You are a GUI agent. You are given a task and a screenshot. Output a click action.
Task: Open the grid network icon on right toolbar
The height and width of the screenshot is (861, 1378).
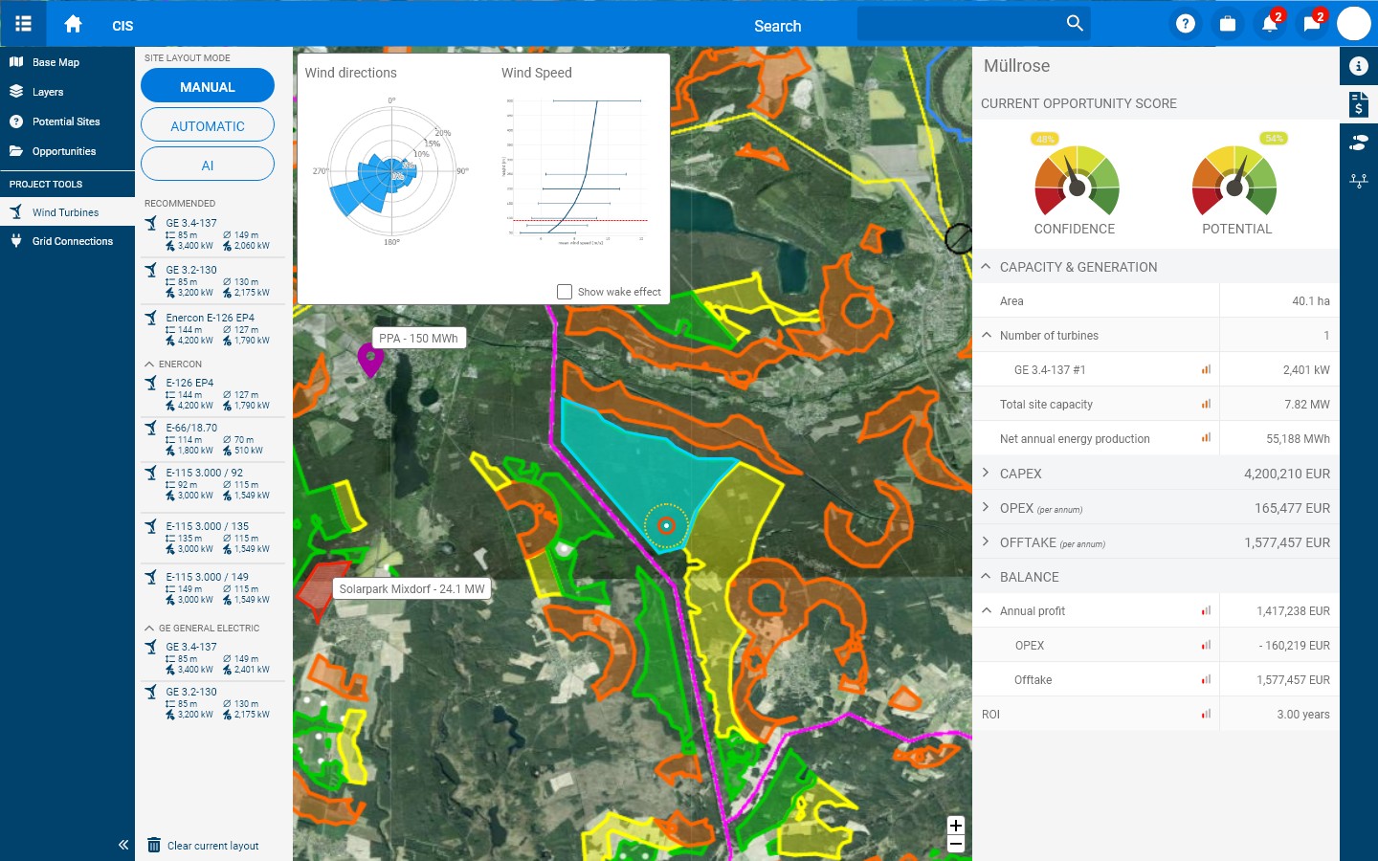tap(1359, 180)
